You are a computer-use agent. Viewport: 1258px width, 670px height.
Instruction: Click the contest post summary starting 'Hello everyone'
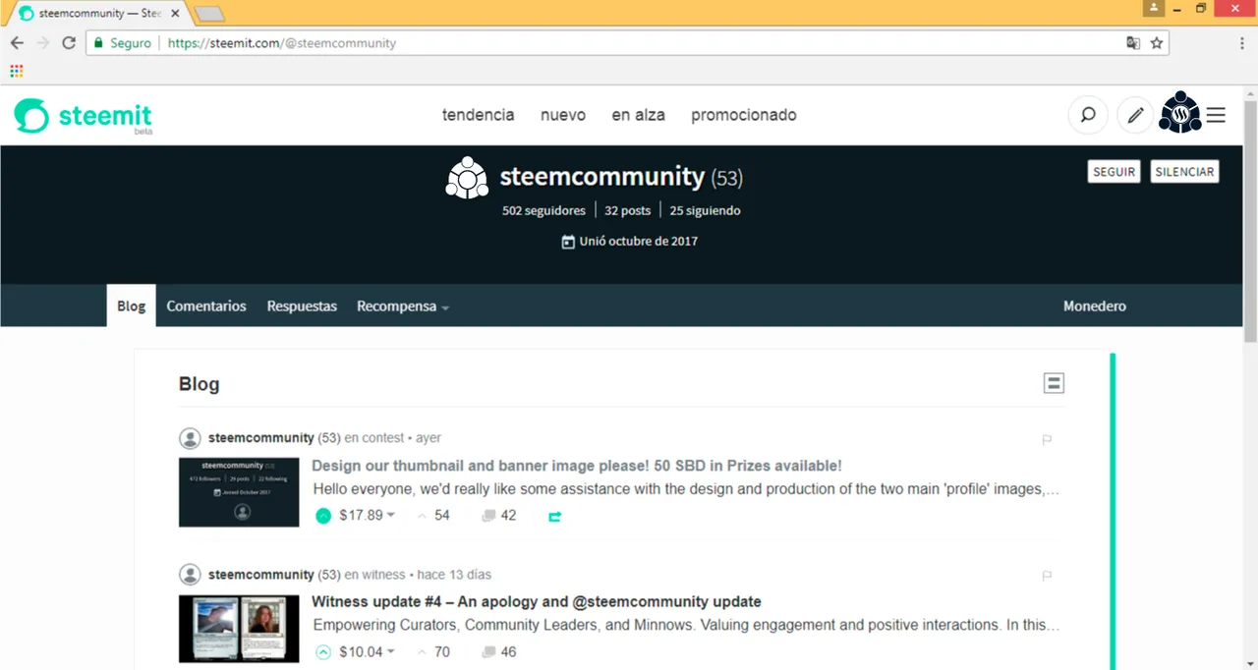pos(686,488)
